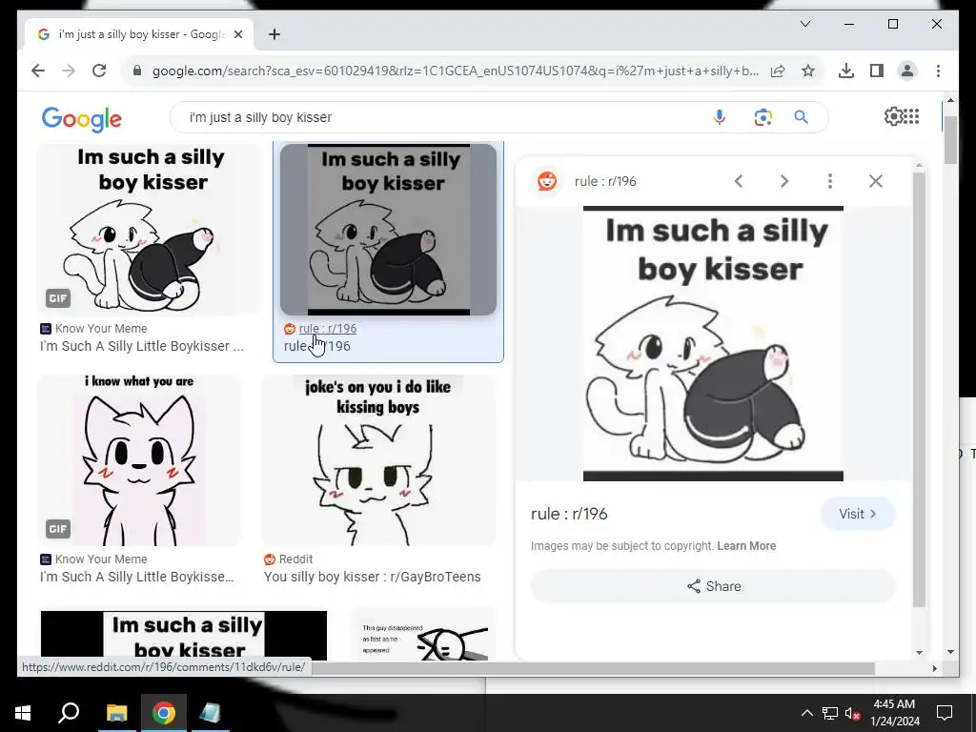This screenshot has width=976, height=732.
Task: Show hidden system tray icons
Action: click(806, 713)
